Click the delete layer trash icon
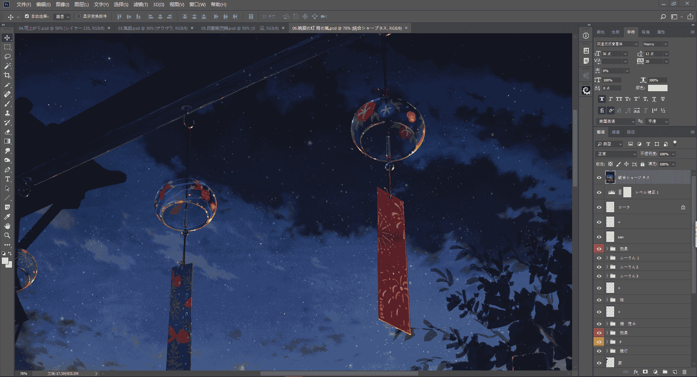The image size is (697, 377). click(684, 372)
